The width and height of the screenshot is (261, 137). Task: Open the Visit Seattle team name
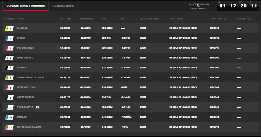coord(25,107)
